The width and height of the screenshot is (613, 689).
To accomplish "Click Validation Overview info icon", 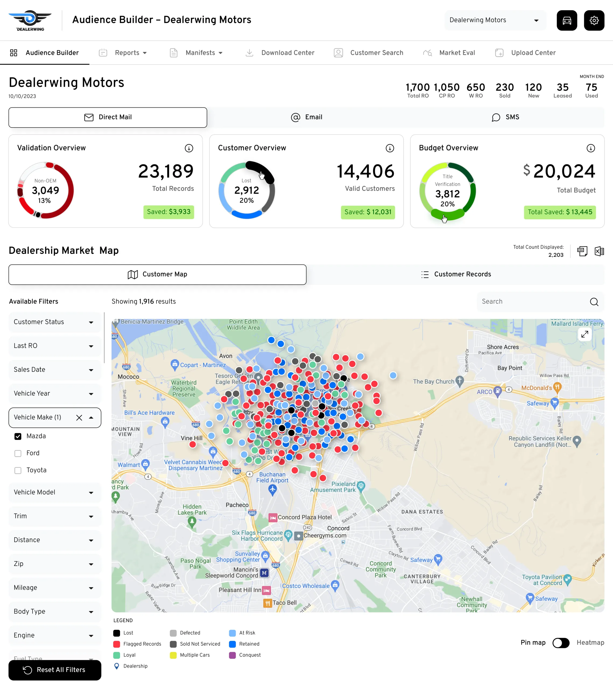I will coord(189,148).
